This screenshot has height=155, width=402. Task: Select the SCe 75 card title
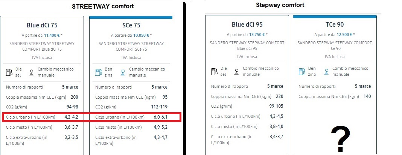click(x=131, y=26)
